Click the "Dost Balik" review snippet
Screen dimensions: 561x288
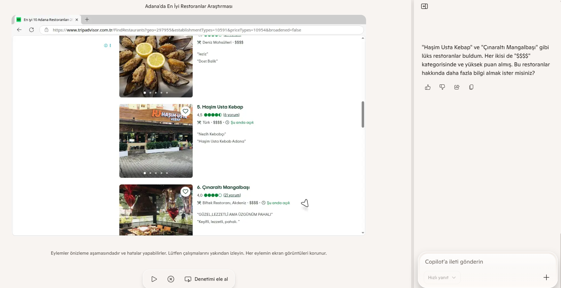(x=207, y=61)
